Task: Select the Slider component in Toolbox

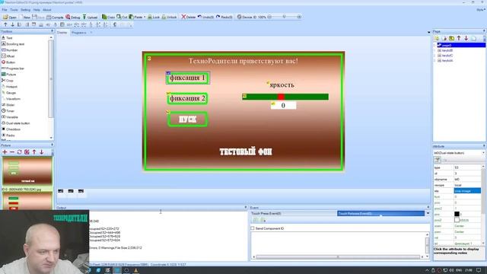Action: [x=8, y=105]
